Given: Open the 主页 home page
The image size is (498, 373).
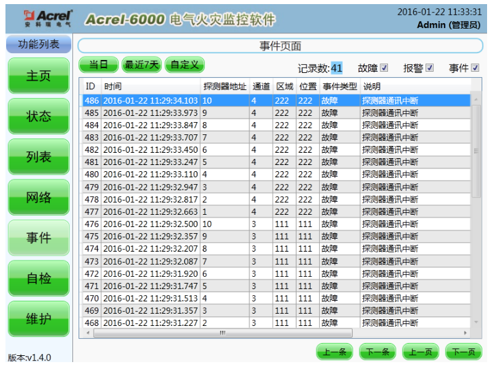Looking at the screenshot, I should 39,76.
